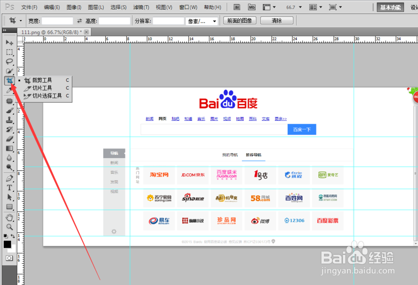Screen dimensions: 418x285
Task: Click the ruler origin corner box
Action: coord(20,40)
